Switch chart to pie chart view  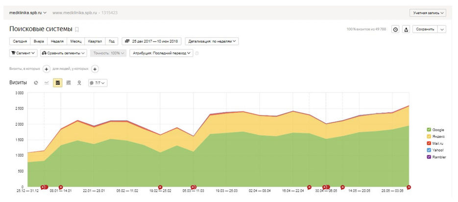pyautogui.click(x=36, y=83)
